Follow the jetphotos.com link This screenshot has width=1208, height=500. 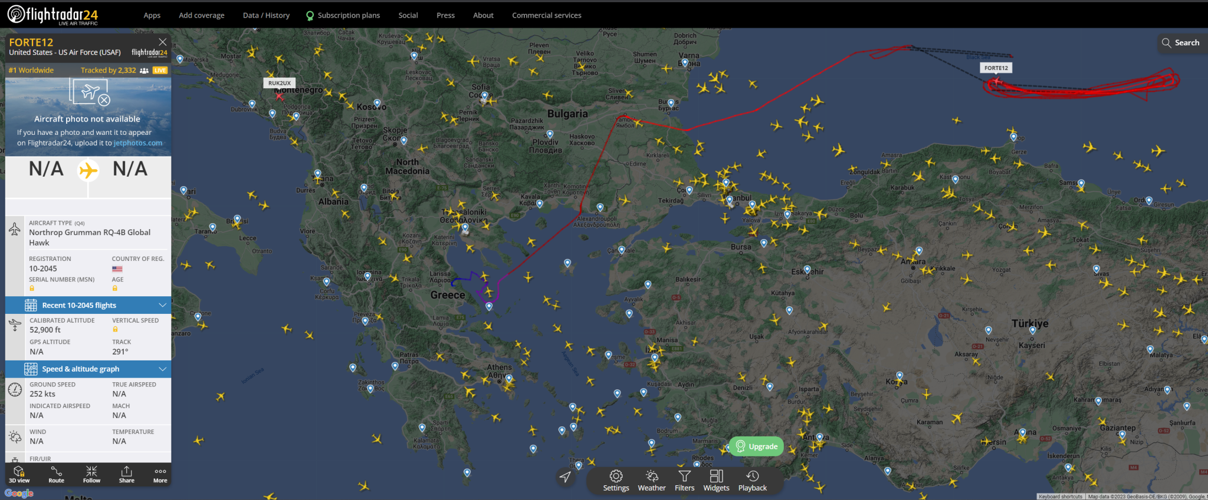pyautogui.click(x=137, y=143)
